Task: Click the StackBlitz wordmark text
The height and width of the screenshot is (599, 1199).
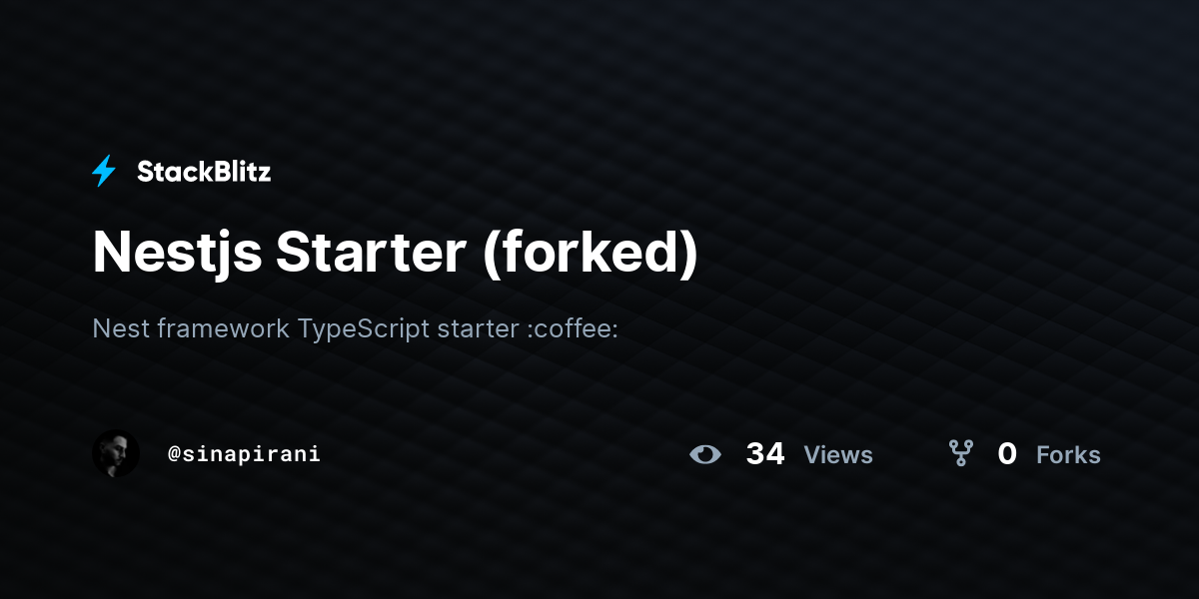Action: click(204, 172)
